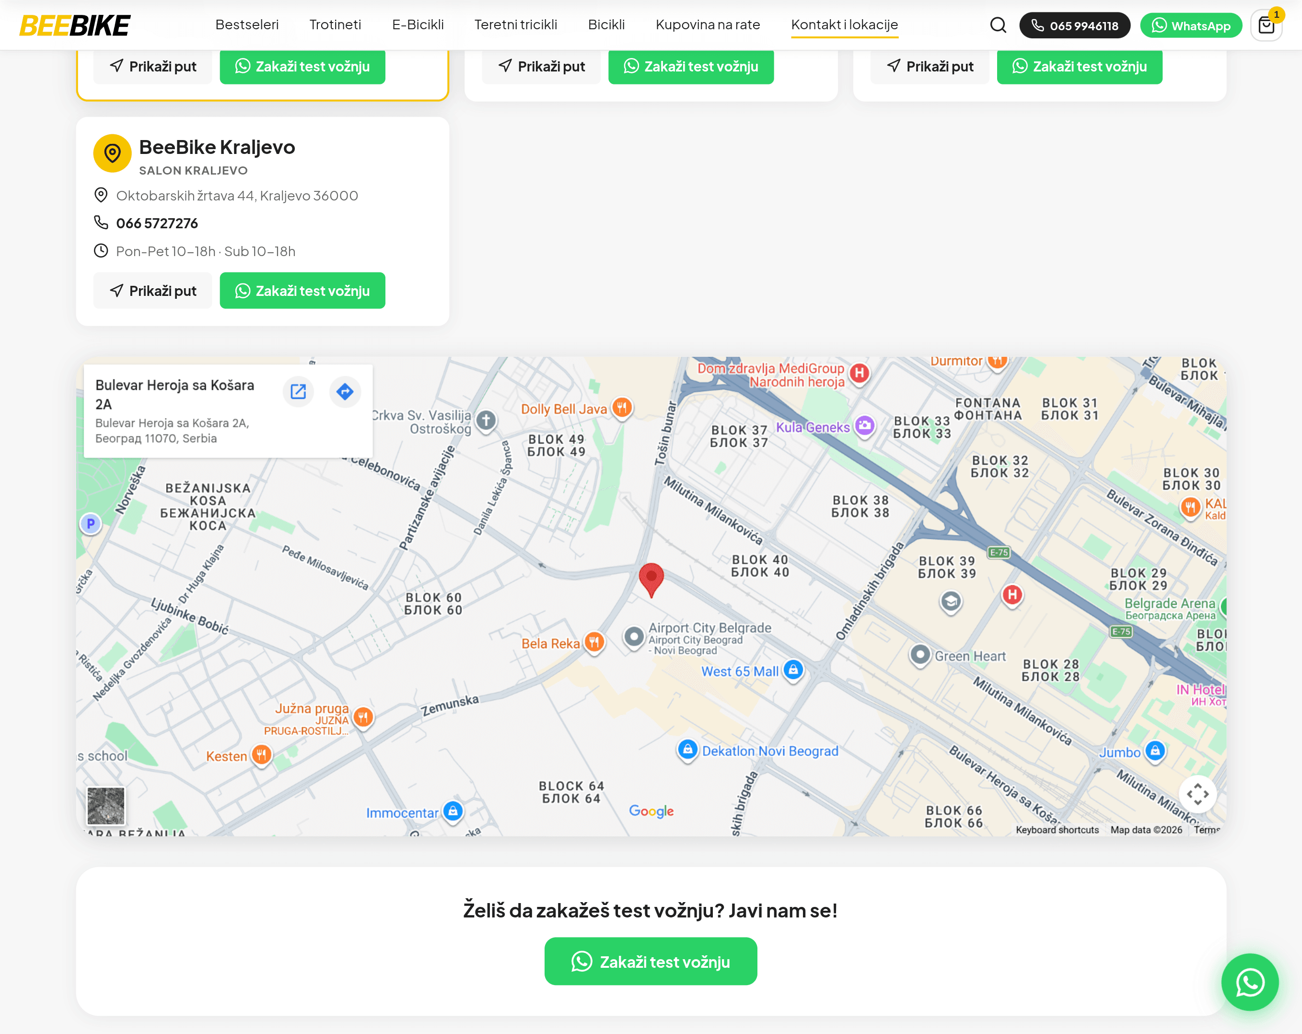Click Crkva Sv. Vasilija Ostroškog church marker
Viewport: 1302px width, 1034px height.
[x=486, y=420]
